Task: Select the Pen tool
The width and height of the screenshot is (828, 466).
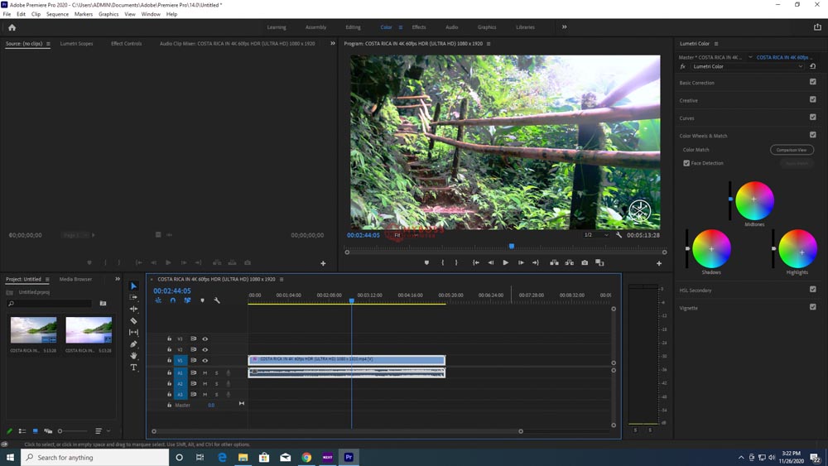Action: pyautogui.click(x=133, y=344)
